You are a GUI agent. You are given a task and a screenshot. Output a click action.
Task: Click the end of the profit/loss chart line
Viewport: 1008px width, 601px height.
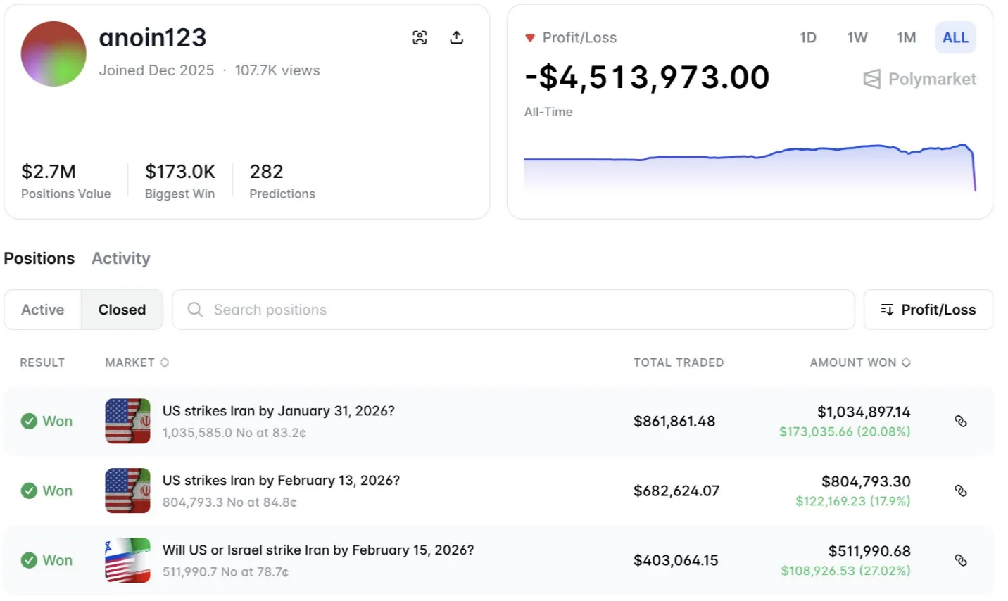pyautogui.click(x=975, y=189)
